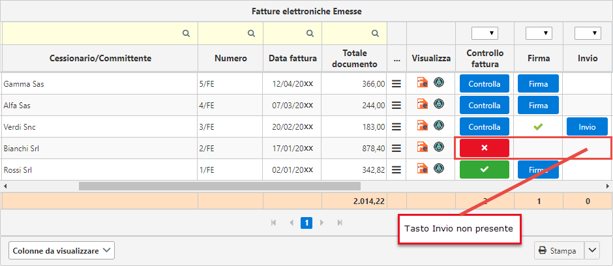Open the Controllo fattura filter dropdown
This screenshot has height=266, width=613.
coord(485,33)
